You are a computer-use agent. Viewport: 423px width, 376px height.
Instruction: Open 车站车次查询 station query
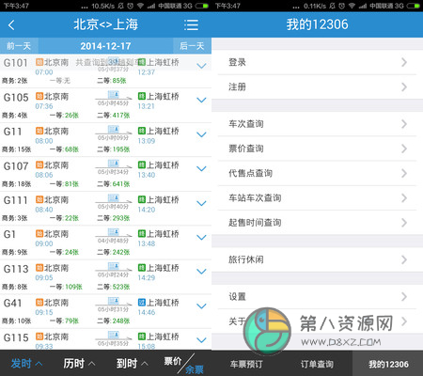click(317, 198)
